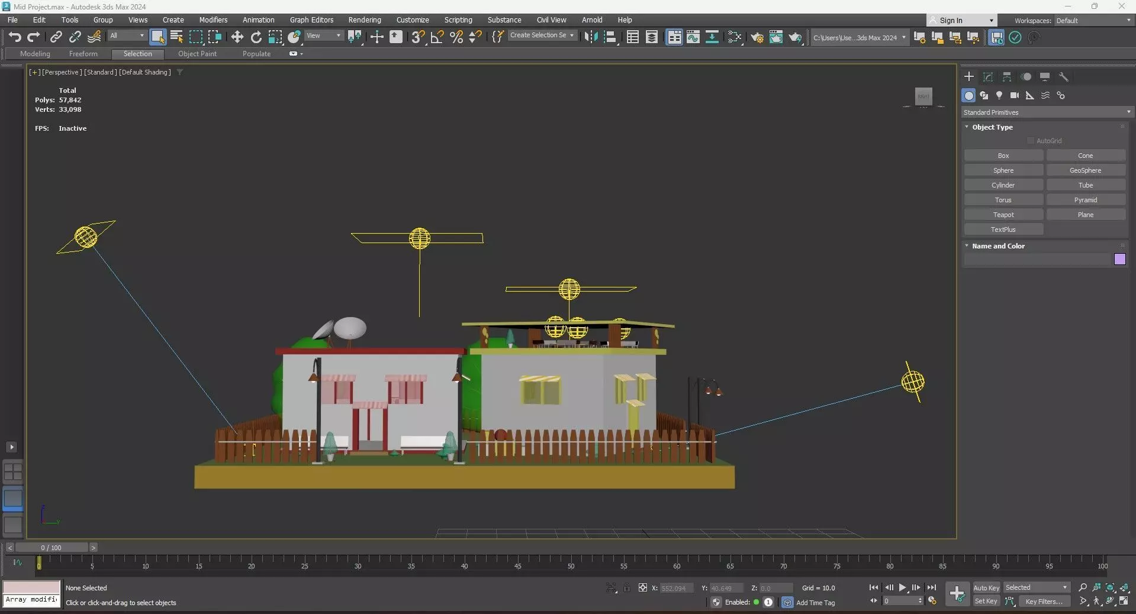Play the animation
Screen dimensions: 1136x614
[903, 587]
